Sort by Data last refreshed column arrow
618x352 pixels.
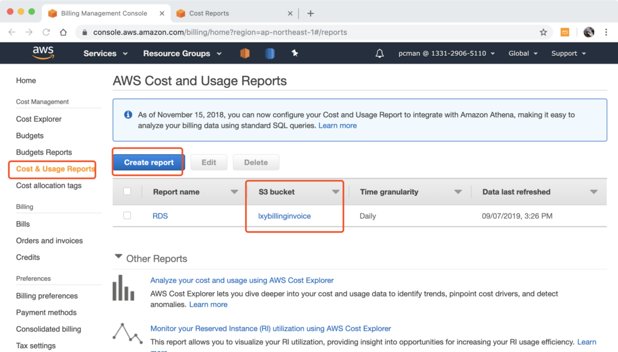[x=594, y=192]
